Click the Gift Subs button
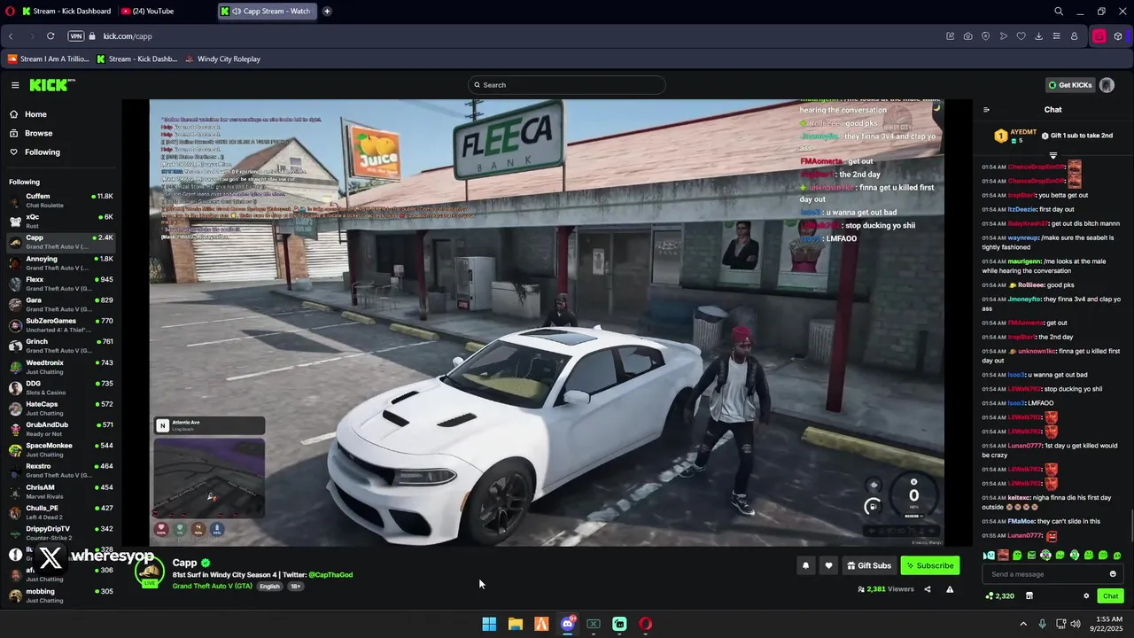The width and height of the screenshot is (1134, 638). [868, 565]
